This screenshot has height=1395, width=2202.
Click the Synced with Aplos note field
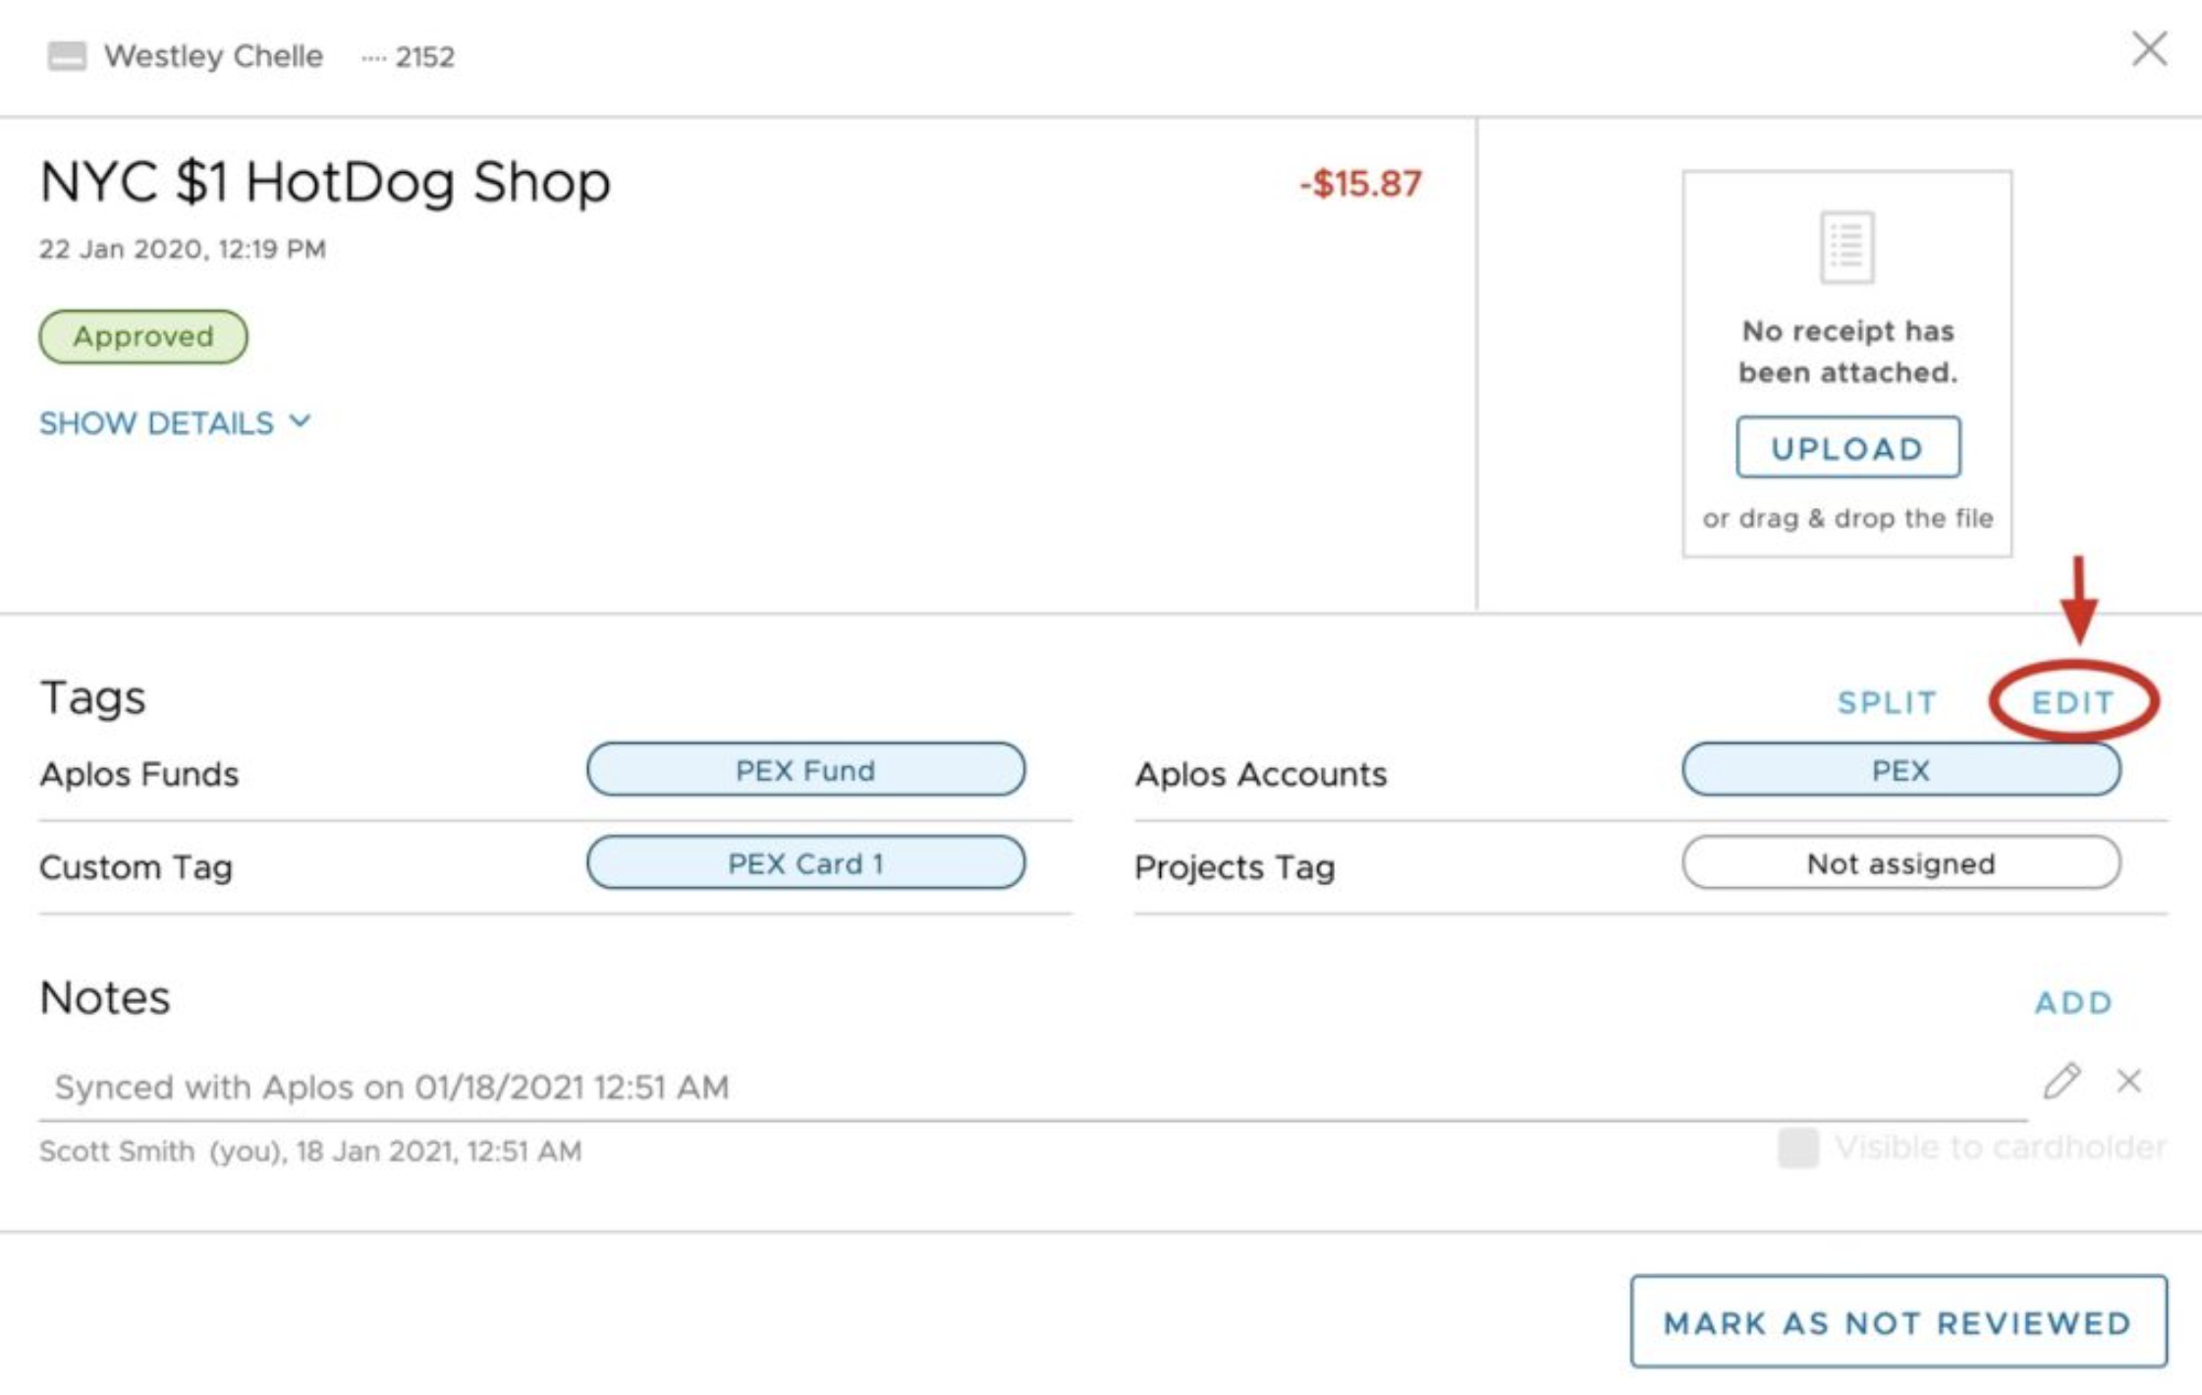tap(1033, 1087)
